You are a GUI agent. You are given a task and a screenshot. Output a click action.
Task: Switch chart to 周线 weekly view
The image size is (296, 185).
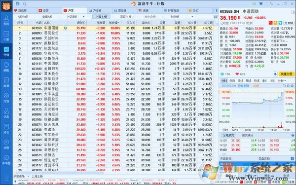[x=249, y=81]
